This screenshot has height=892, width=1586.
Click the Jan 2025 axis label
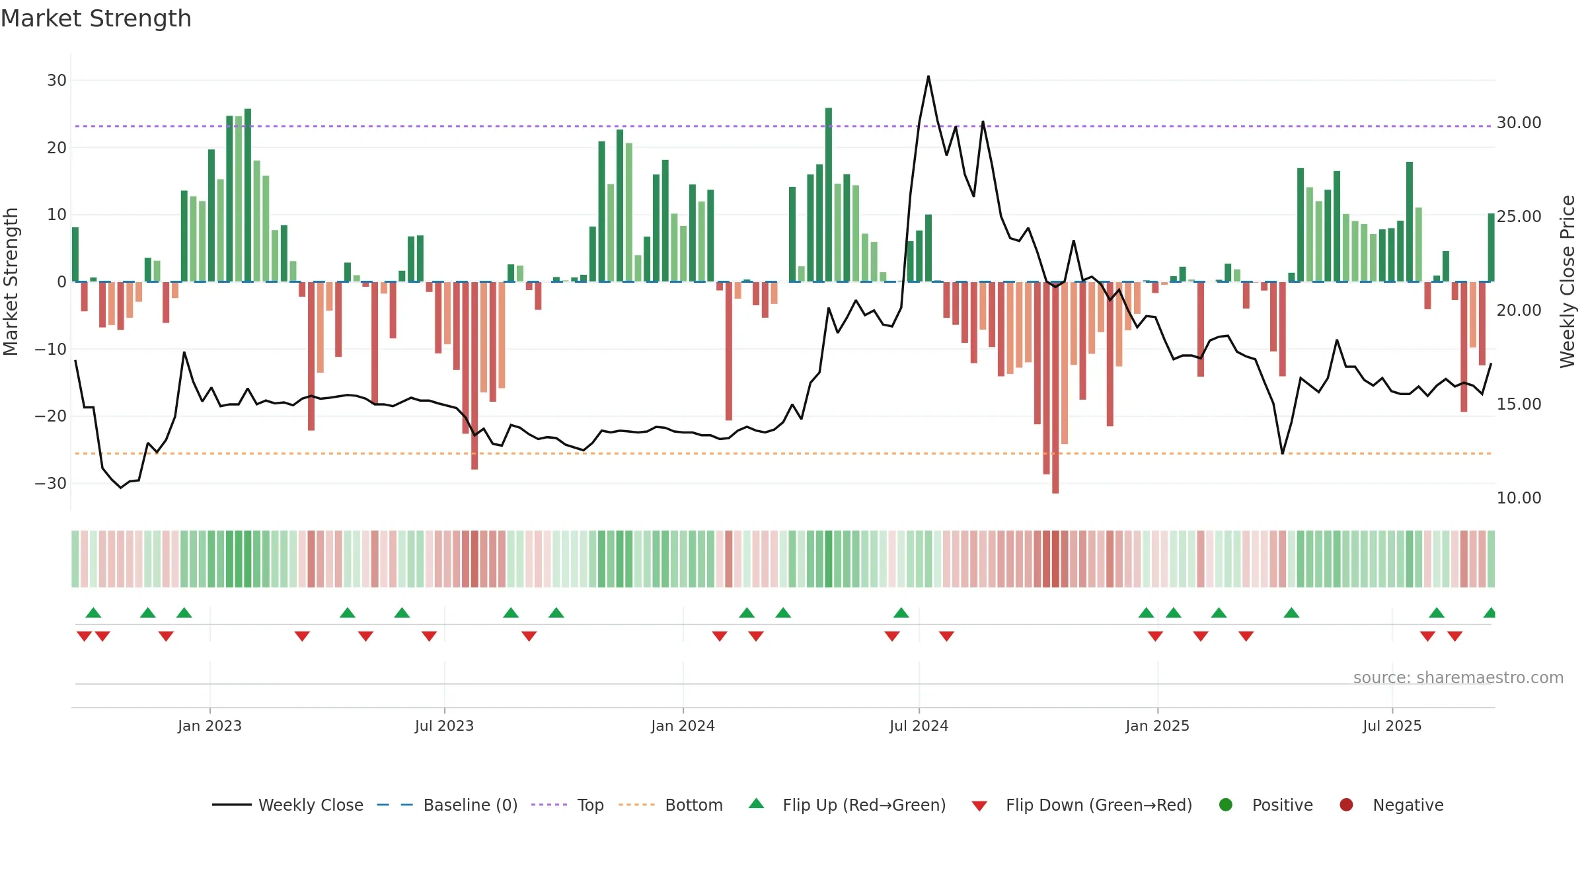tap(1157, 725)
